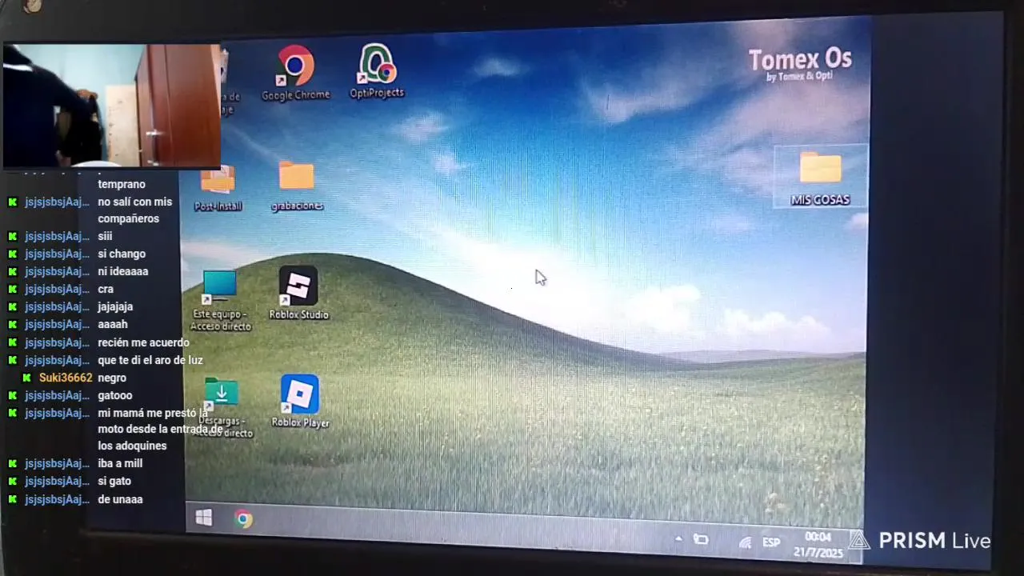Expand hidden system tray icons

pos(678,539)
